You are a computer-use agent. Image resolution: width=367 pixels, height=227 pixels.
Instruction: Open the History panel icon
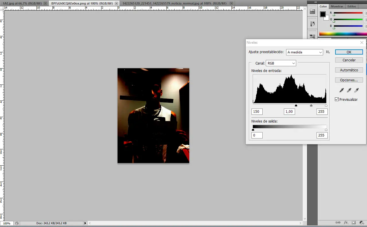pos(313,24)
